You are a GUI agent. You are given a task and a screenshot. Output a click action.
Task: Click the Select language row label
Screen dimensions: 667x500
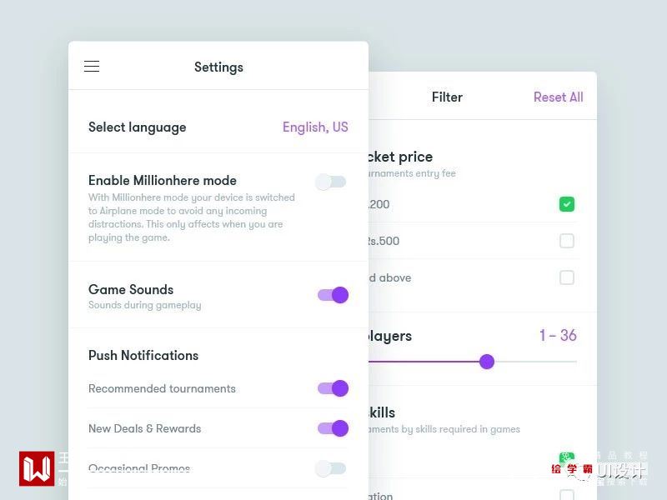pyautogui.click(x=138, y=127)
